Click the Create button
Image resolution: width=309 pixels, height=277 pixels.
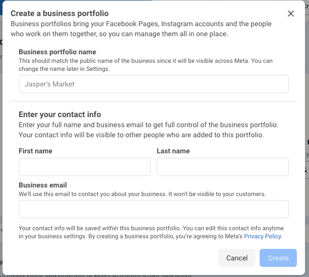pyautogui.click(x=278, y=258)
